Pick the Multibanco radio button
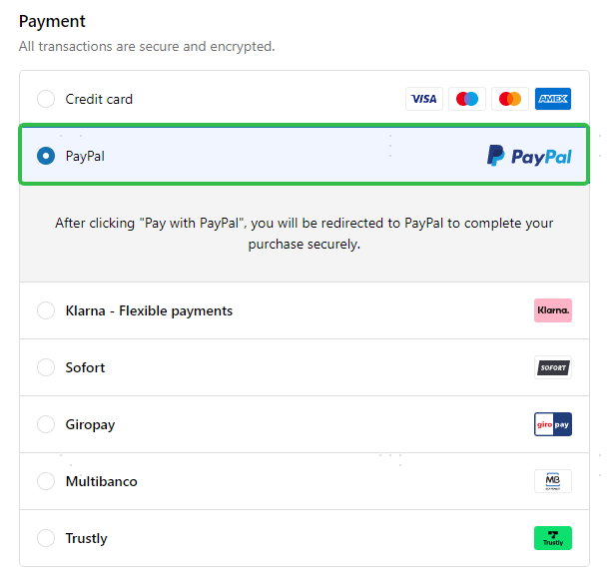Image resolution: width=611 pixels, height=578 pixels. [x=46, y=481]
